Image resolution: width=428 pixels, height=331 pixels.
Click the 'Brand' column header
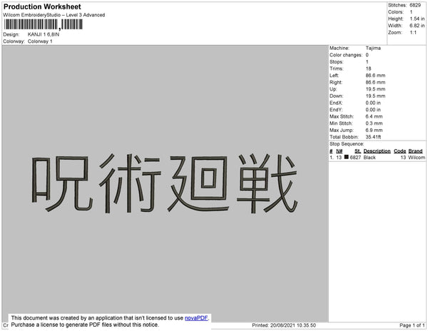pos(415,151)
